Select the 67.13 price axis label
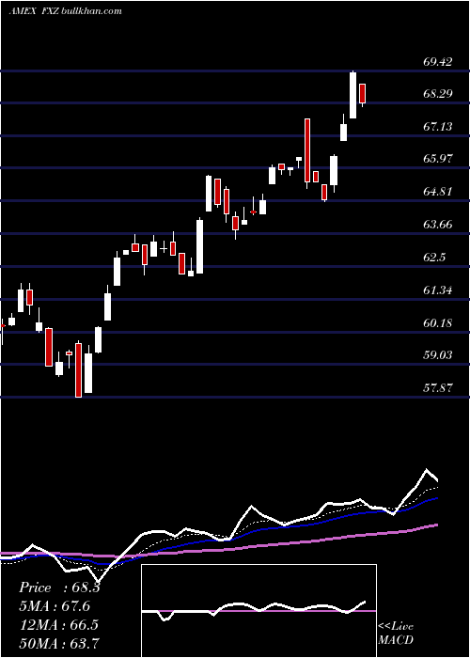This screenshot has height=658, width=470. [438, 126]
